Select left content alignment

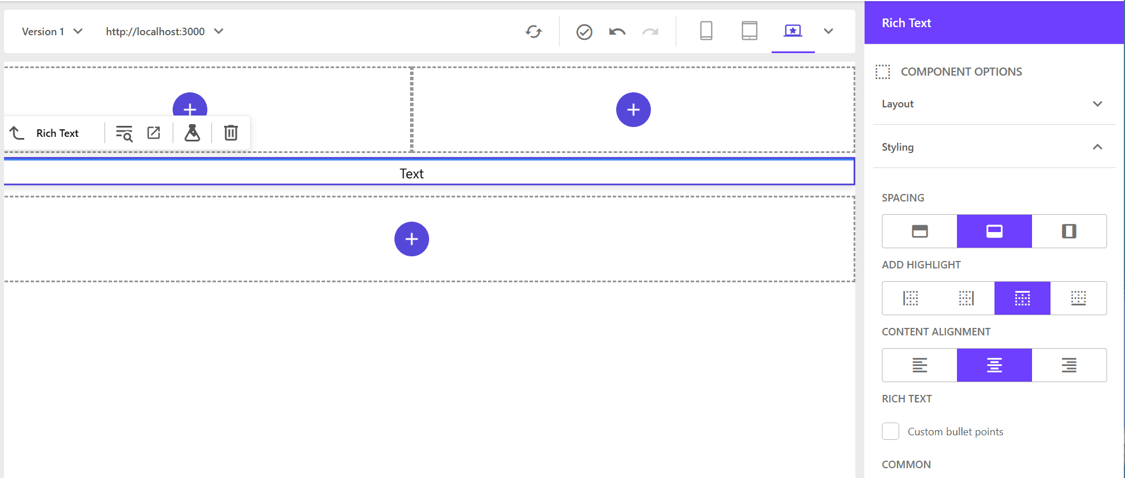(x=919, y=365)
